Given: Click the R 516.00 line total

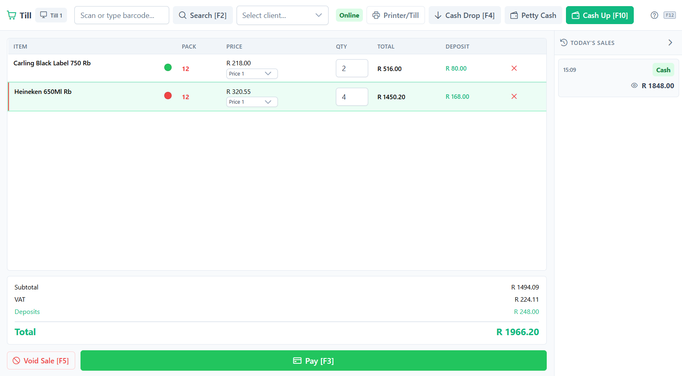Looking at the screenshot, I should pos(389,69).
